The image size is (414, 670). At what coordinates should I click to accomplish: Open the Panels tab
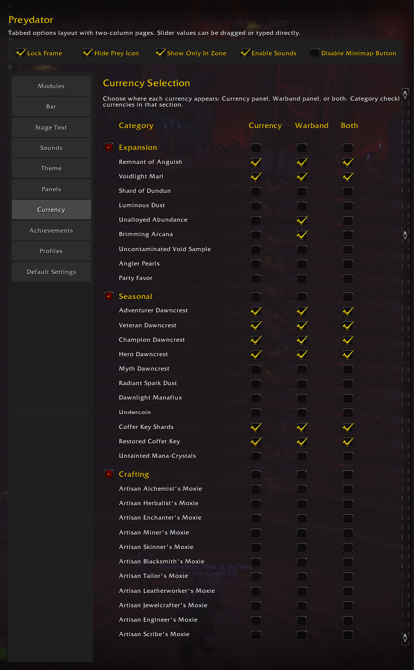[x=51, y=189]
